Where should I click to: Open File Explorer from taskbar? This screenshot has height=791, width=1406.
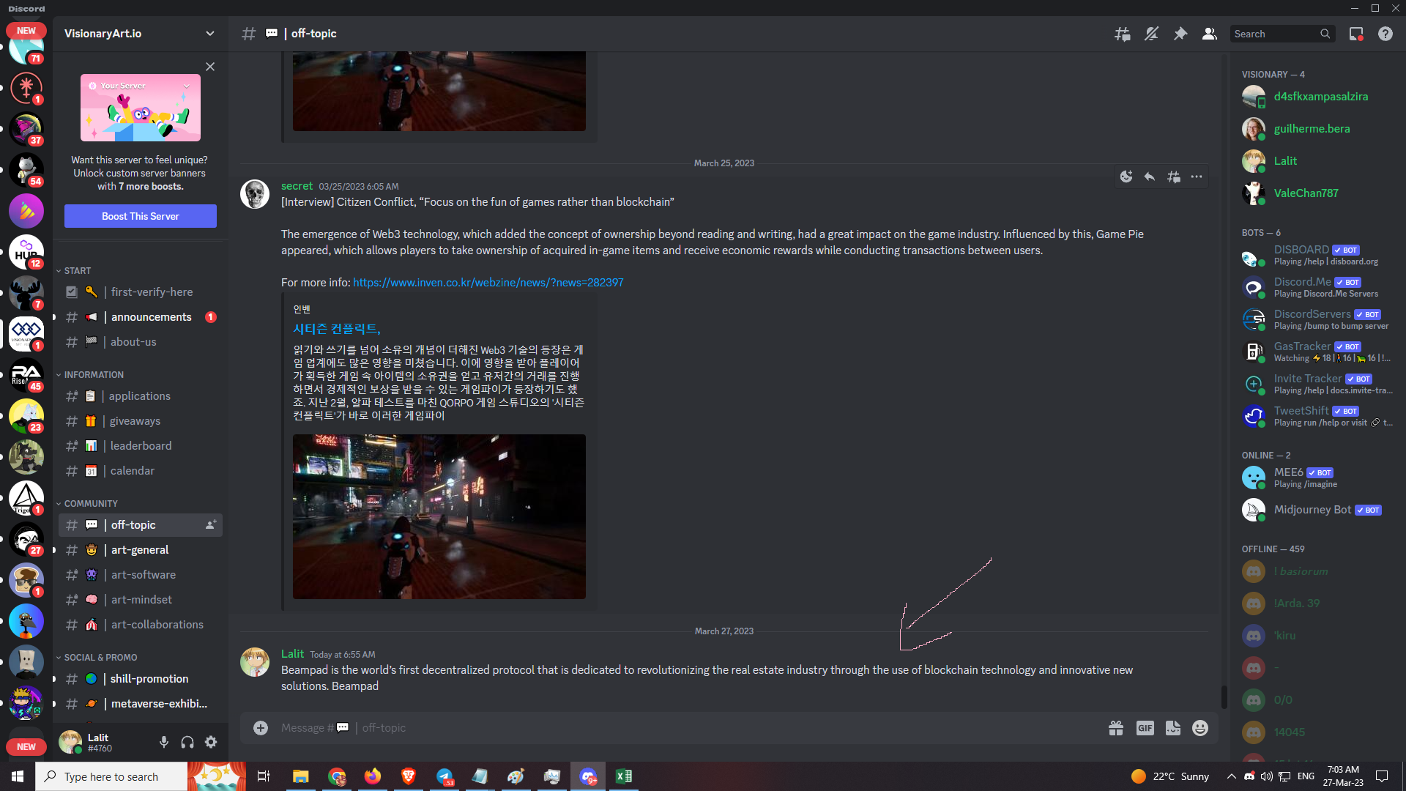pyautogui.click(x=300, y=776)
